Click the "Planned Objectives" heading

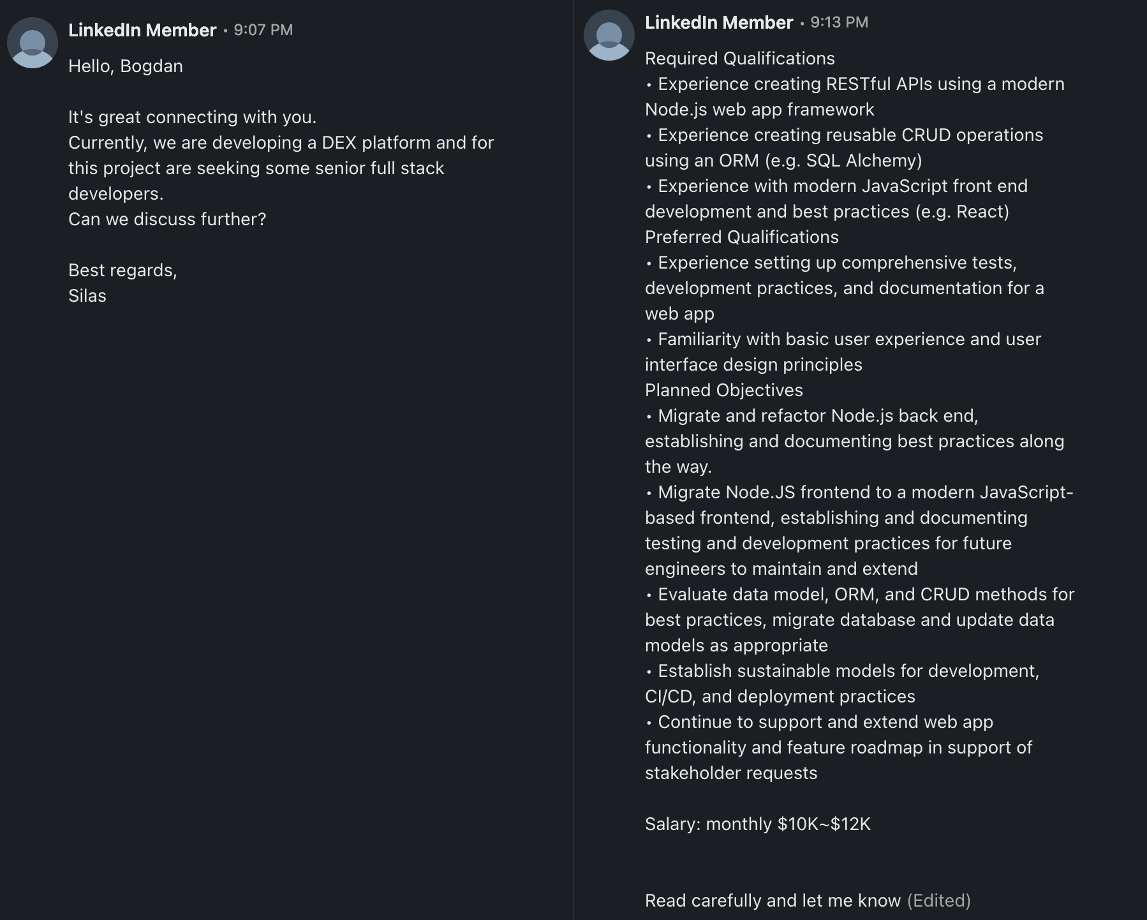723,390
